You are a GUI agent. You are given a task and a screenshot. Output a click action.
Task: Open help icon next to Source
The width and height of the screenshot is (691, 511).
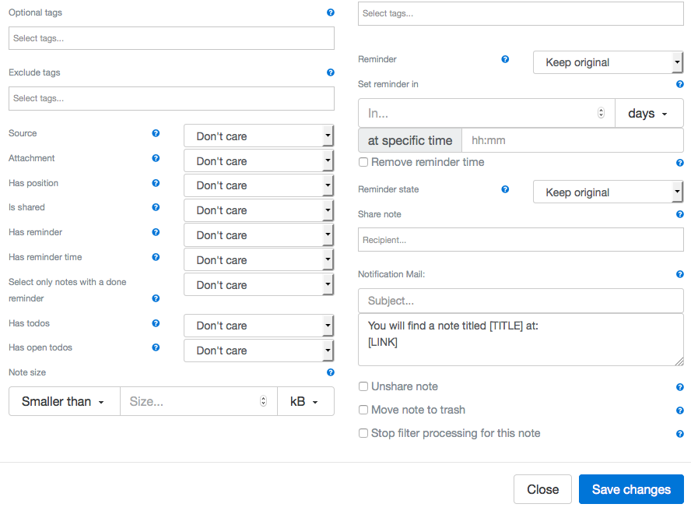tap(156, 133)
